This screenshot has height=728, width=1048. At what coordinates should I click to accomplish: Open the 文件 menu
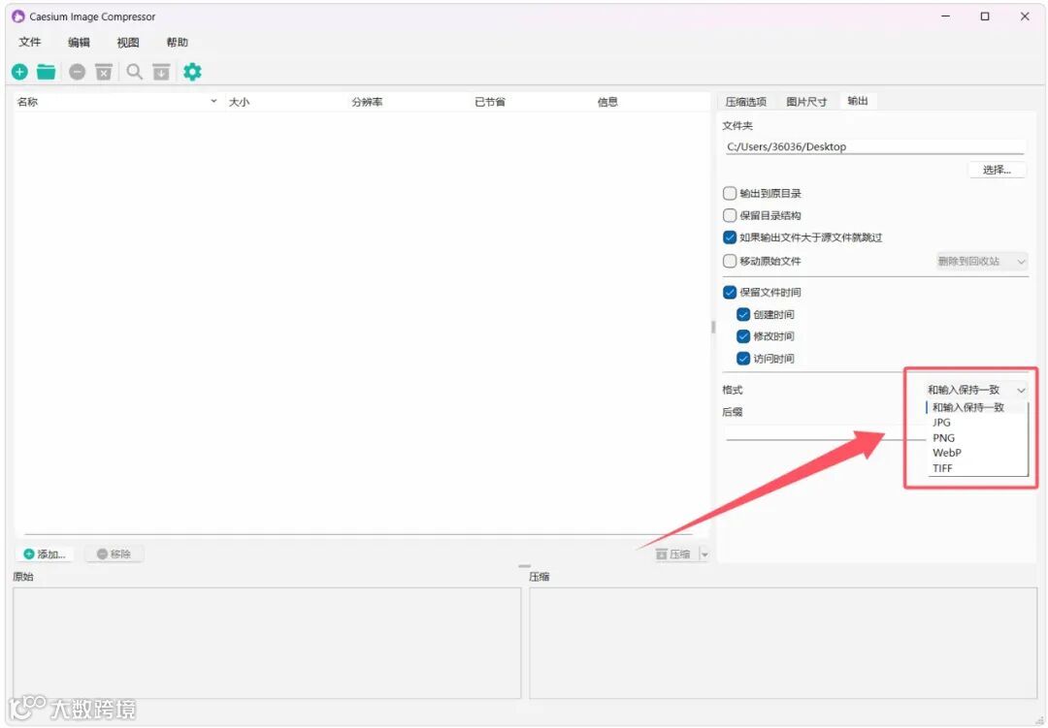30,42
